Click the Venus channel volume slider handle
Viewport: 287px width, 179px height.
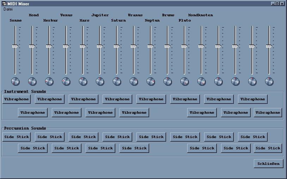[x=66, y=46]
